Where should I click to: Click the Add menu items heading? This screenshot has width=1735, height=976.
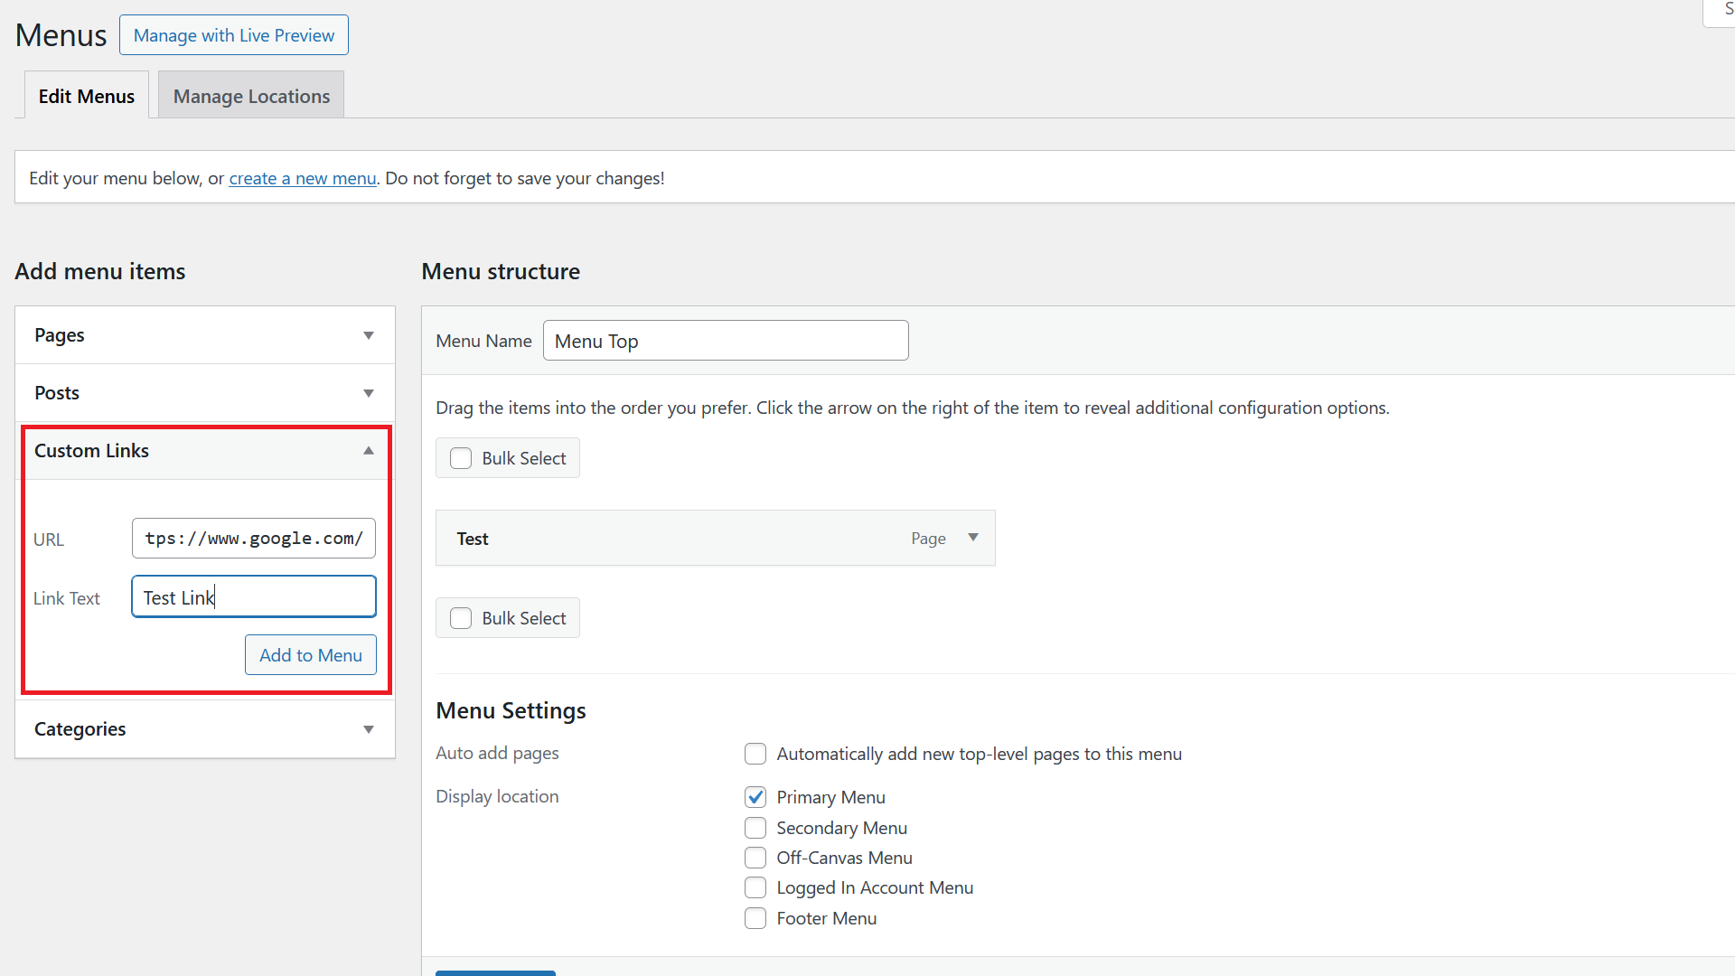click(x=100, y=271)
